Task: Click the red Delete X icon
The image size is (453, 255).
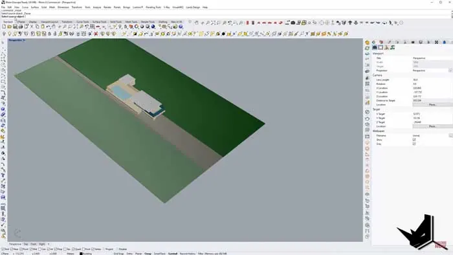Action: pos(96,34)
